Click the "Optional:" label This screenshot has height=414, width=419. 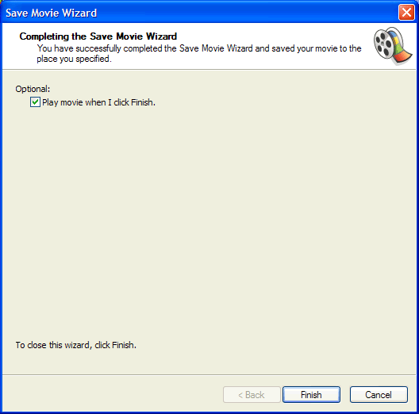point(33,89)
